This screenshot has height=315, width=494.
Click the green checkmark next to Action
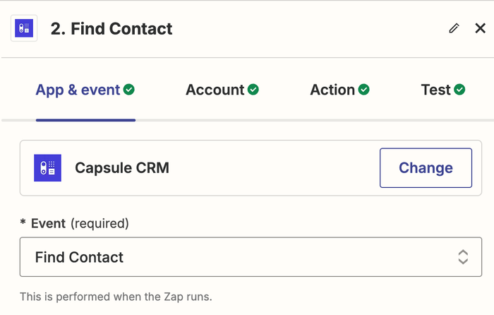coord(364,90)
